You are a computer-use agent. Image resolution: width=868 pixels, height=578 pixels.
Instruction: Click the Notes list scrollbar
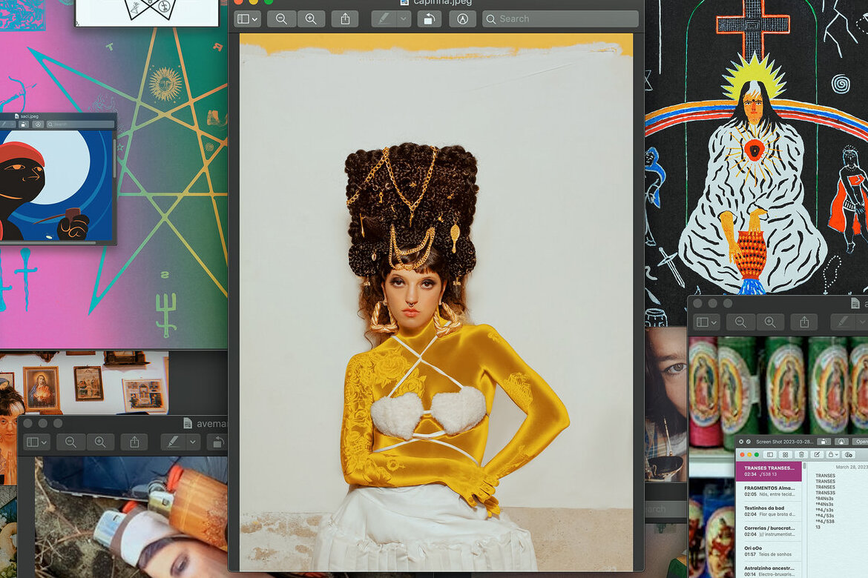pos(804,466)
